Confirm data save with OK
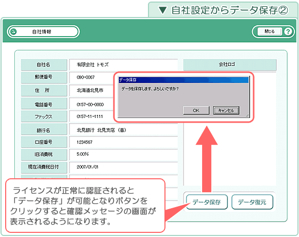Viewport: 299px width, 237px height. point(196,110)
